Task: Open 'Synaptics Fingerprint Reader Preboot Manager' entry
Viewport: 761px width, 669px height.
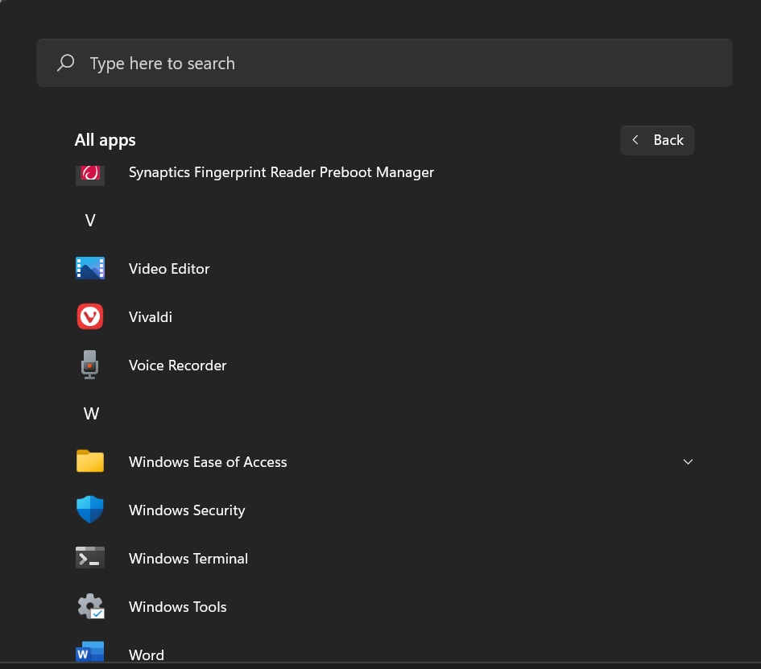Action: click(x=281, y=172)
